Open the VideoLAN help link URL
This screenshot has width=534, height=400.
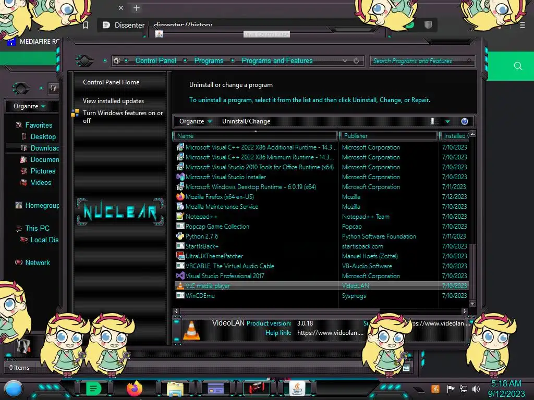pyautogui.click(x=330, y=333)
